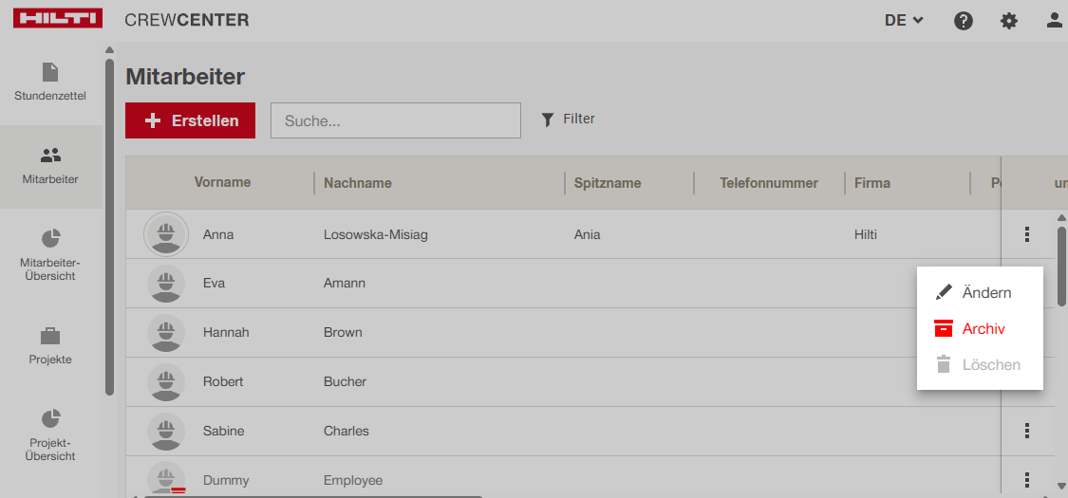
Task: Open the Stundenzettel sidebar page
Action: [50, 83]
